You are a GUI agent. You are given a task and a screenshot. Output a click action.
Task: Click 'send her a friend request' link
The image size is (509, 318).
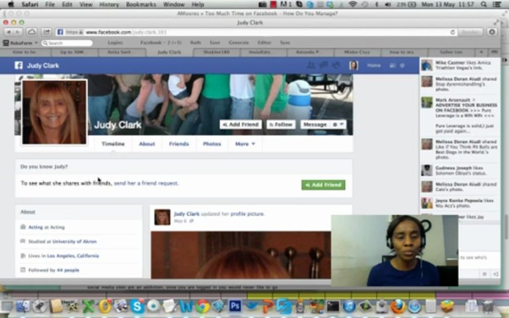(x=146, y=183)
